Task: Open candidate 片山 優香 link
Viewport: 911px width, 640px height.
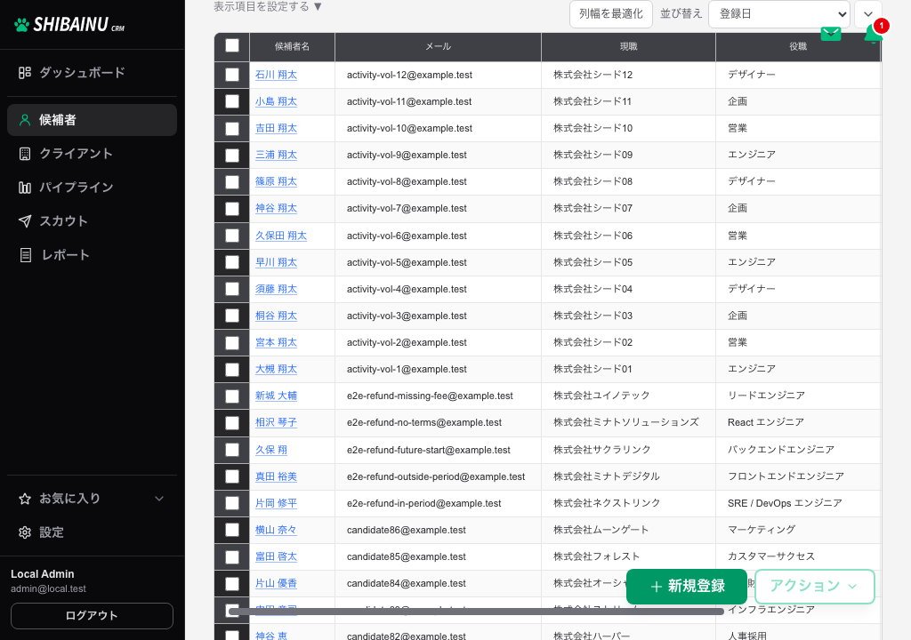Action: pos(276,584)
